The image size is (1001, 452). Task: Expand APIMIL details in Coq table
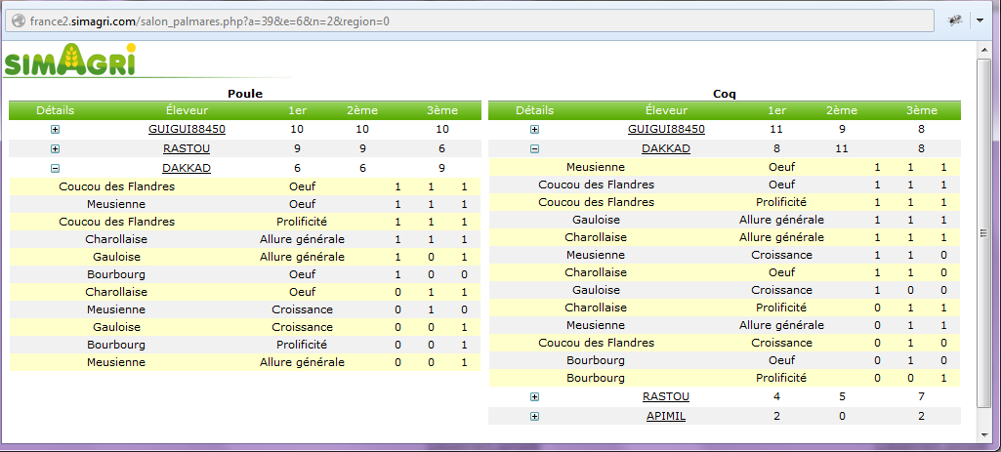point(534,416)
